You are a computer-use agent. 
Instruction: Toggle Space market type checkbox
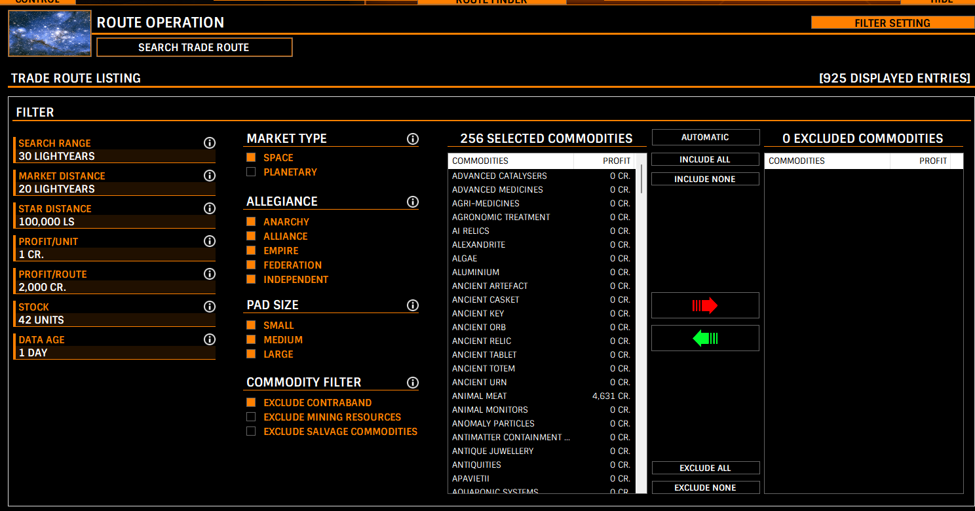(x=251, y=157)
